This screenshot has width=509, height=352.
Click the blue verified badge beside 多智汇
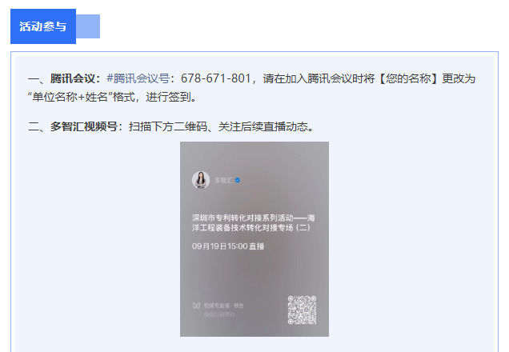tap(238, 180)
